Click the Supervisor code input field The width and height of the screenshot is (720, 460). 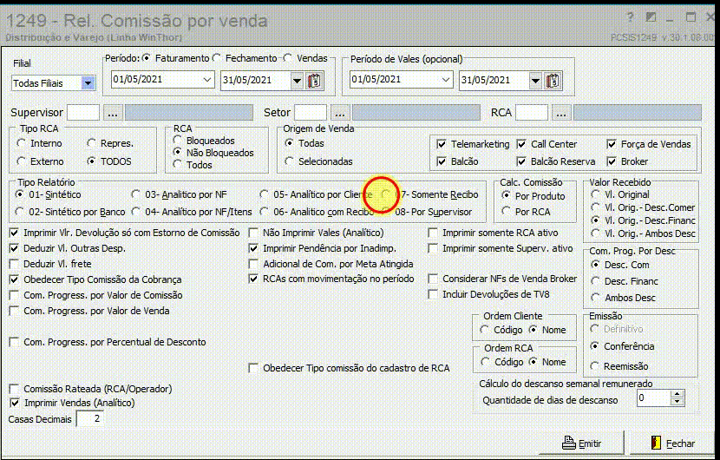click(83, 113)
